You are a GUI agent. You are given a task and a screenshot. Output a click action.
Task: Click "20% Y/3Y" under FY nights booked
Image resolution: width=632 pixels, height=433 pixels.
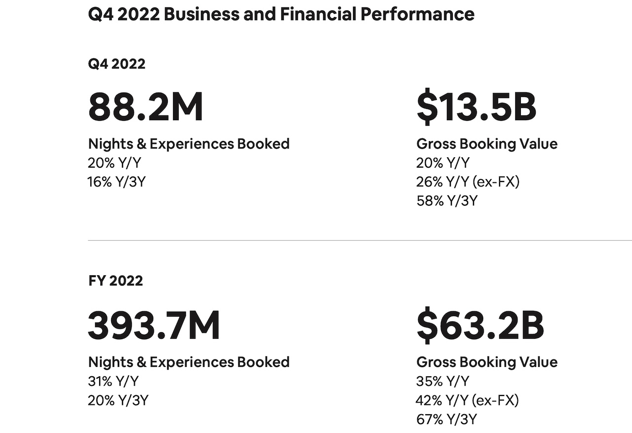point(118,400)
